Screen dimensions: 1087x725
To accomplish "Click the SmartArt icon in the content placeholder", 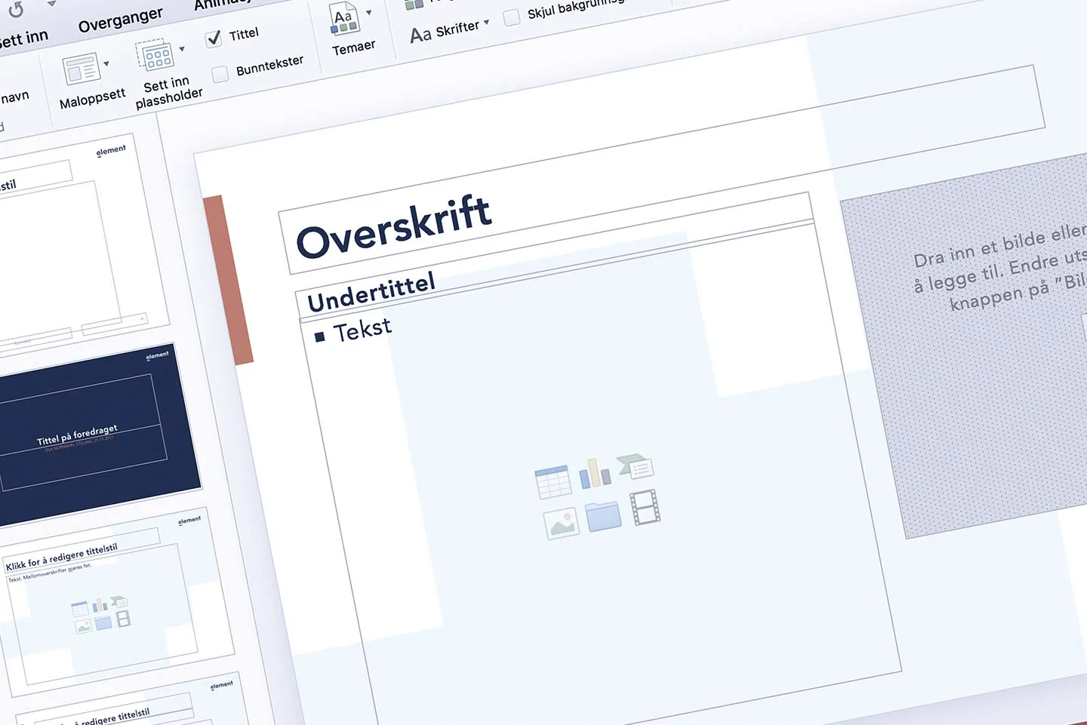I will pyautogui.click(x=636, y=465).
